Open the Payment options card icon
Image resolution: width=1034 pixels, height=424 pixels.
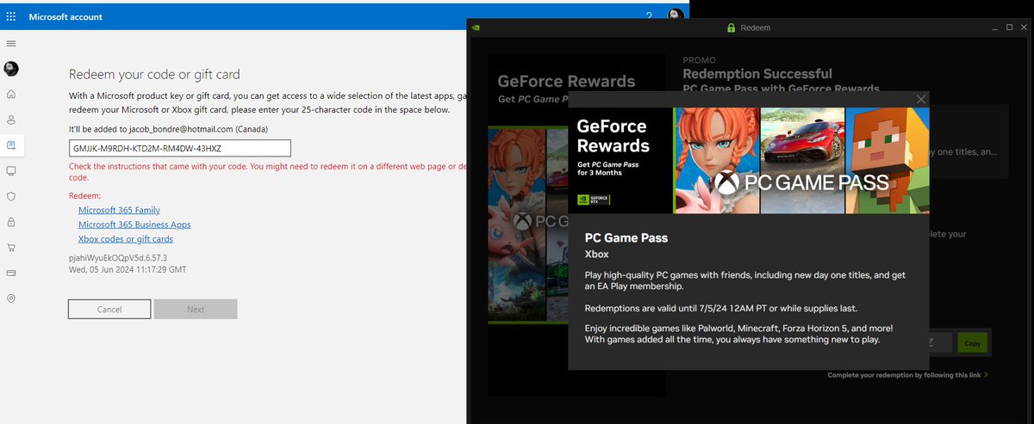(x=11, y=273)
